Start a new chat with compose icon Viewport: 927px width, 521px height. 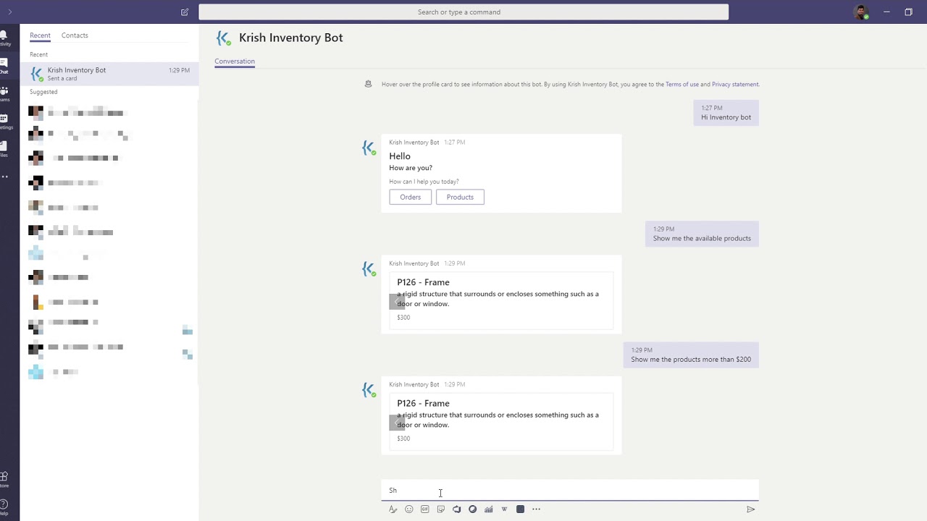(x=185, y=12)
